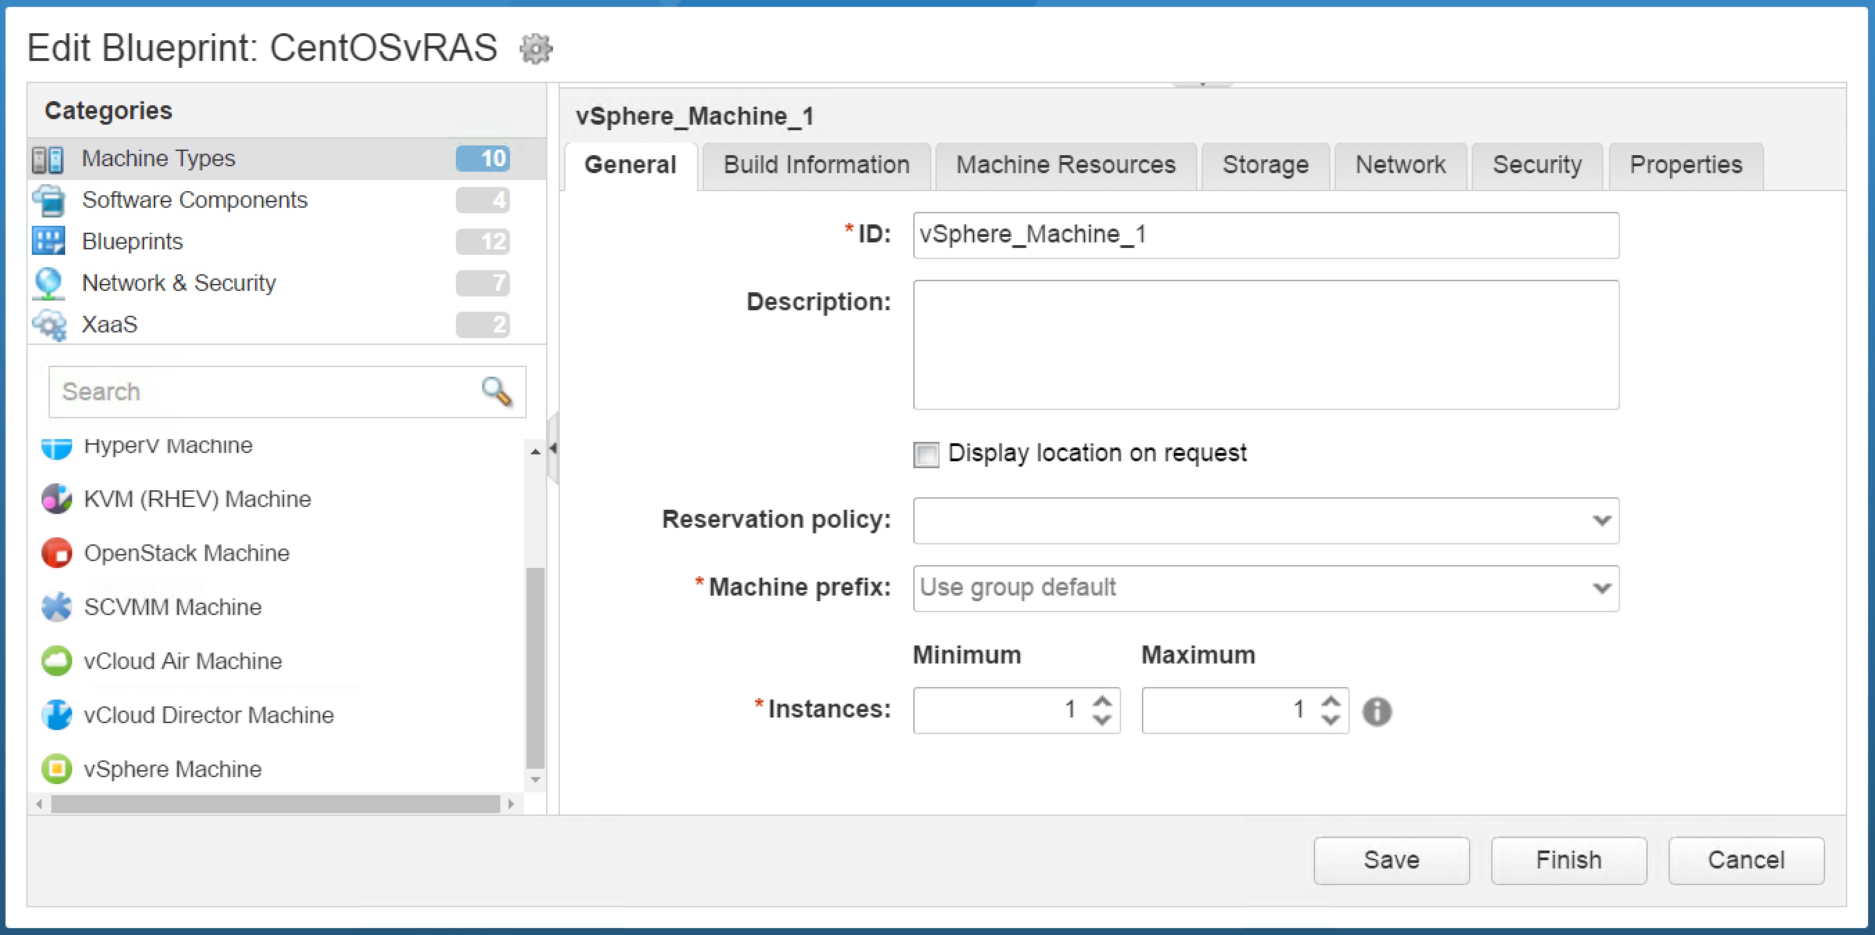
Task: Switch to the Storage tab
Action: click(1265, 166)
